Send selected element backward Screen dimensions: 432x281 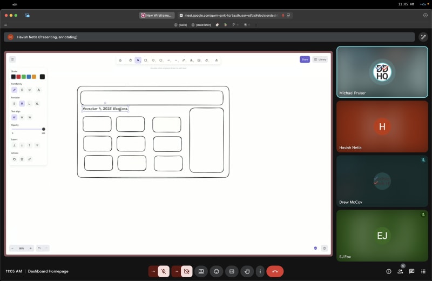pyautogui.click(x=22, y=145)
